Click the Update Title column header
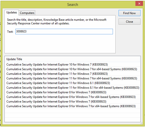The image size is (145, 127). click(x=72, y=59)
